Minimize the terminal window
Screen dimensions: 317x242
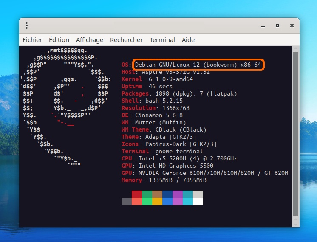click(263, 25)
